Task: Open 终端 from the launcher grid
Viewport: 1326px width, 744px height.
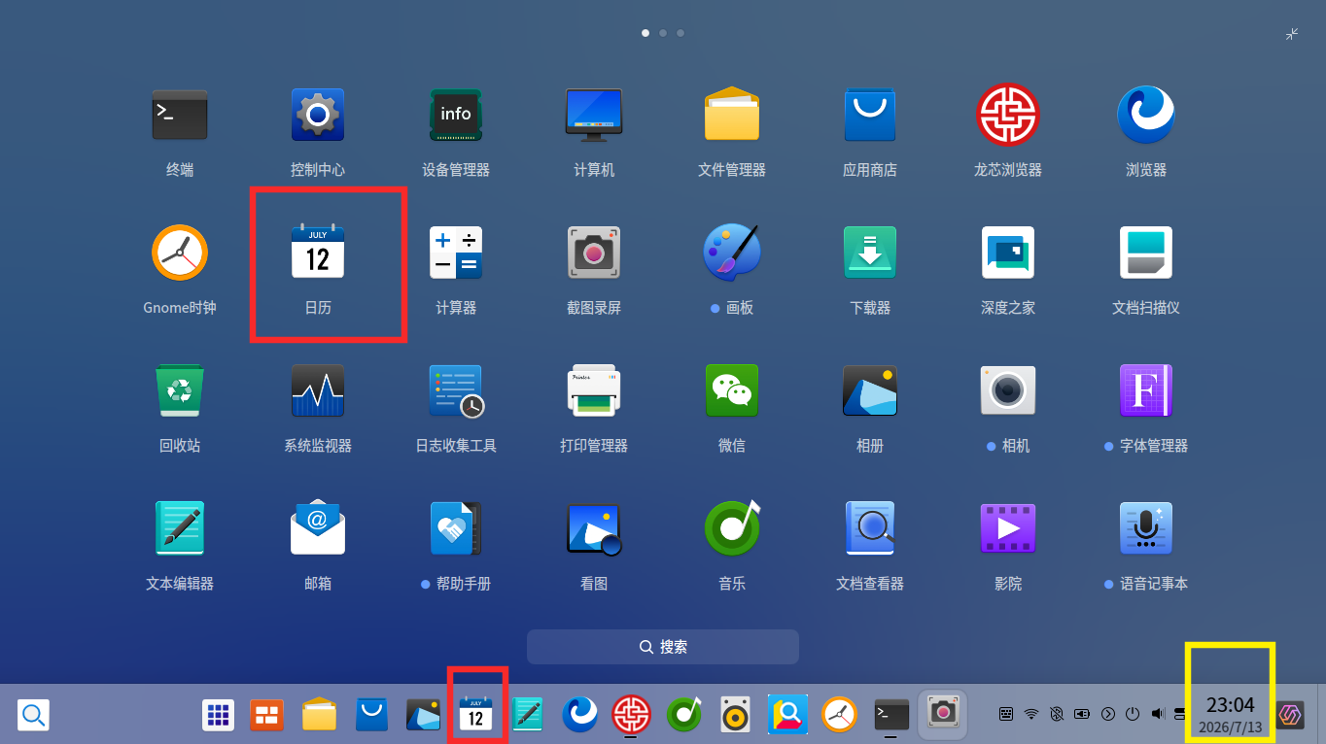Action: pyautogui.click(x=180, y=115)
